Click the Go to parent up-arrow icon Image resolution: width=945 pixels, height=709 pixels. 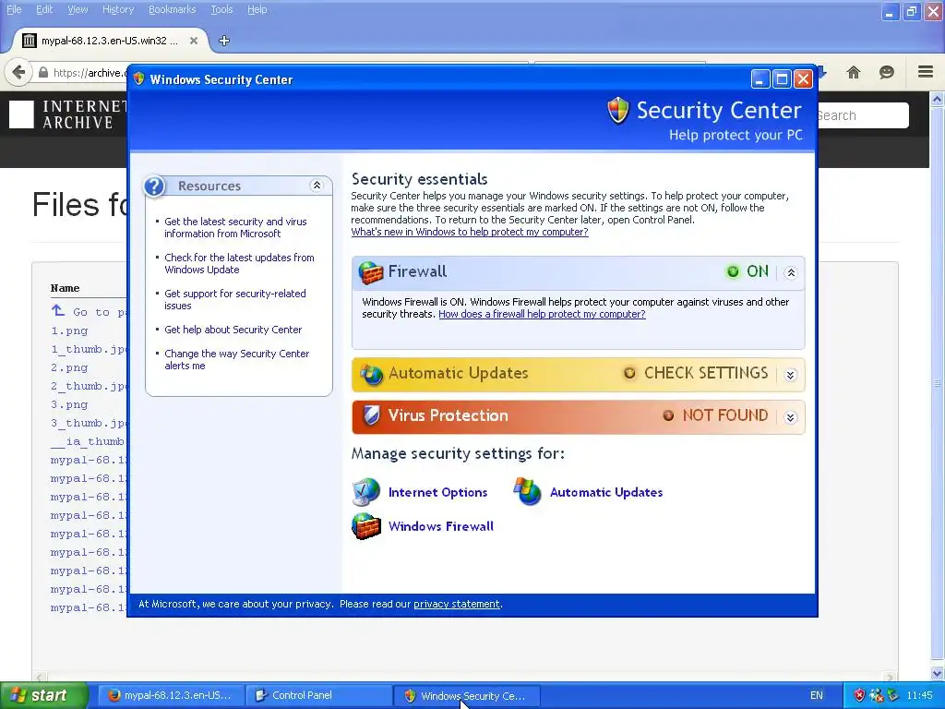pyautogui.click(x=58, y=310)
